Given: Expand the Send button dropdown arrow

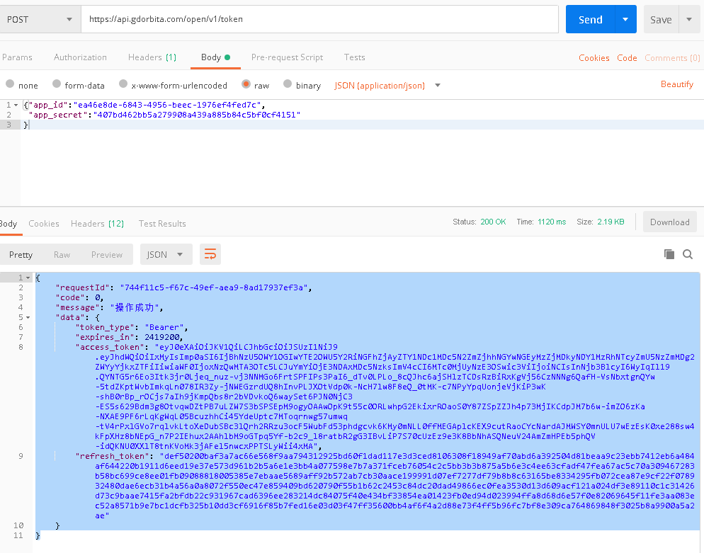Looking at the screenshot, I should (625, 19).
